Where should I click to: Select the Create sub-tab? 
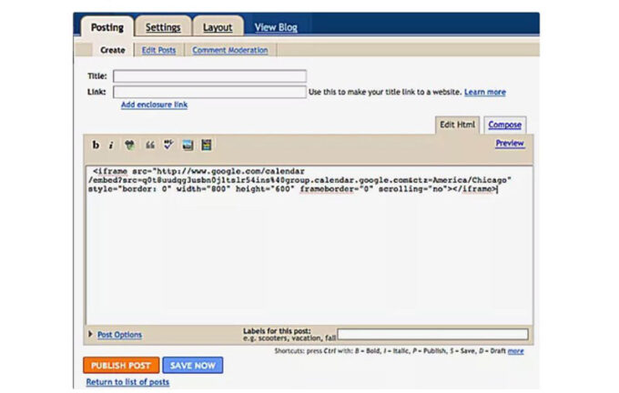pyautogui.click(x=113, y=50)
